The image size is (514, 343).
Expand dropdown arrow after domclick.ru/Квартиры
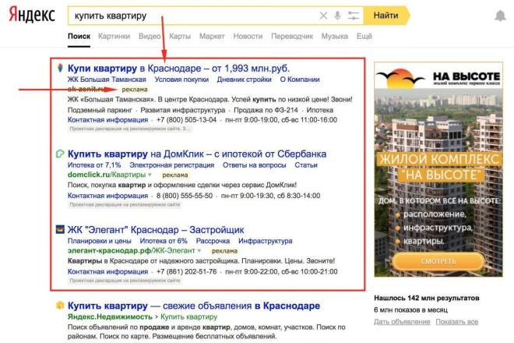[x=150, y=175]
